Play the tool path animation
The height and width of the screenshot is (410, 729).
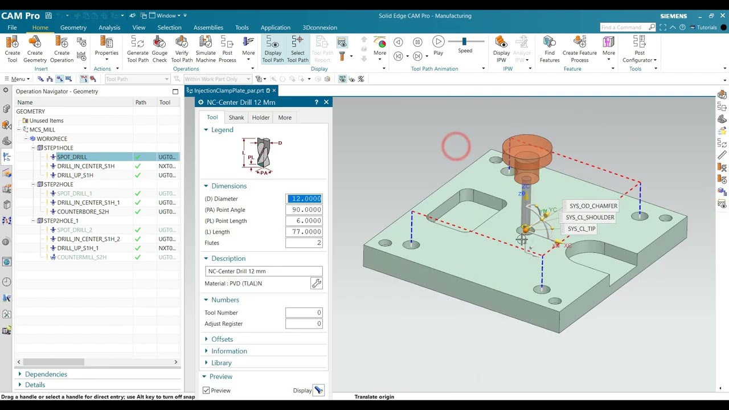click(438, 46)
